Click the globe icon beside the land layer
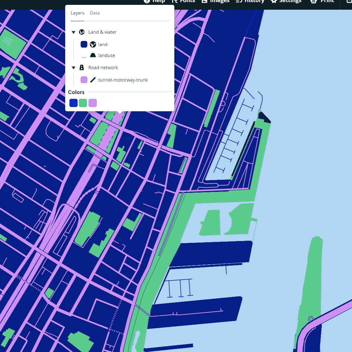 point(93,44)
